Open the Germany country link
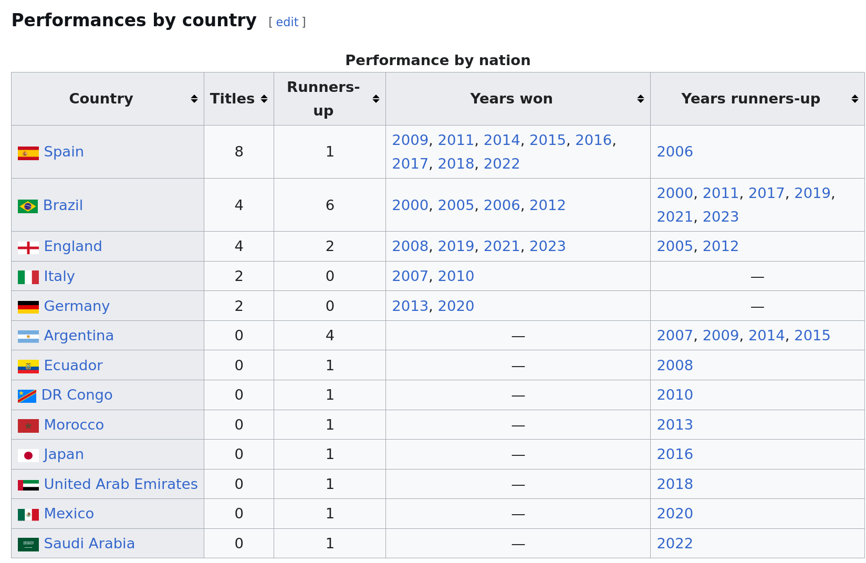 (x=77, y=306)
